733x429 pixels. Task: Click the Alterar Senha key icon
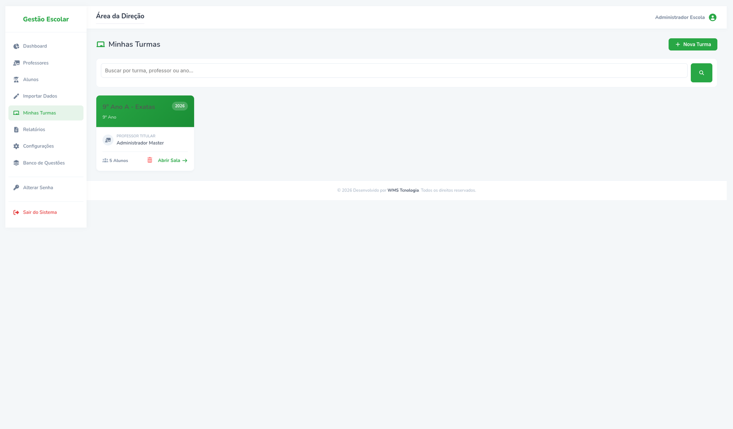click(16, 188)
